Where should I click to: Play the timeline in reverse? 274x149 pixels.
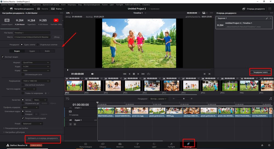click(x=129, y=74)
